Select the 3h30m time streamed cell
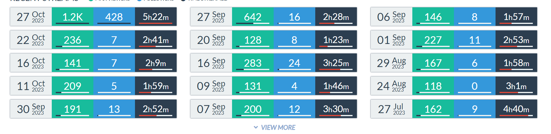551x134 pixels. pyautogui.click(x=336, y=109)
